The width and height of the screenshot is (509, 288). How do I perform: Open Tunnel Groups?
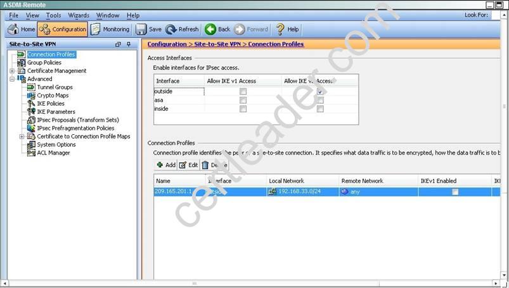pos(55,87)
